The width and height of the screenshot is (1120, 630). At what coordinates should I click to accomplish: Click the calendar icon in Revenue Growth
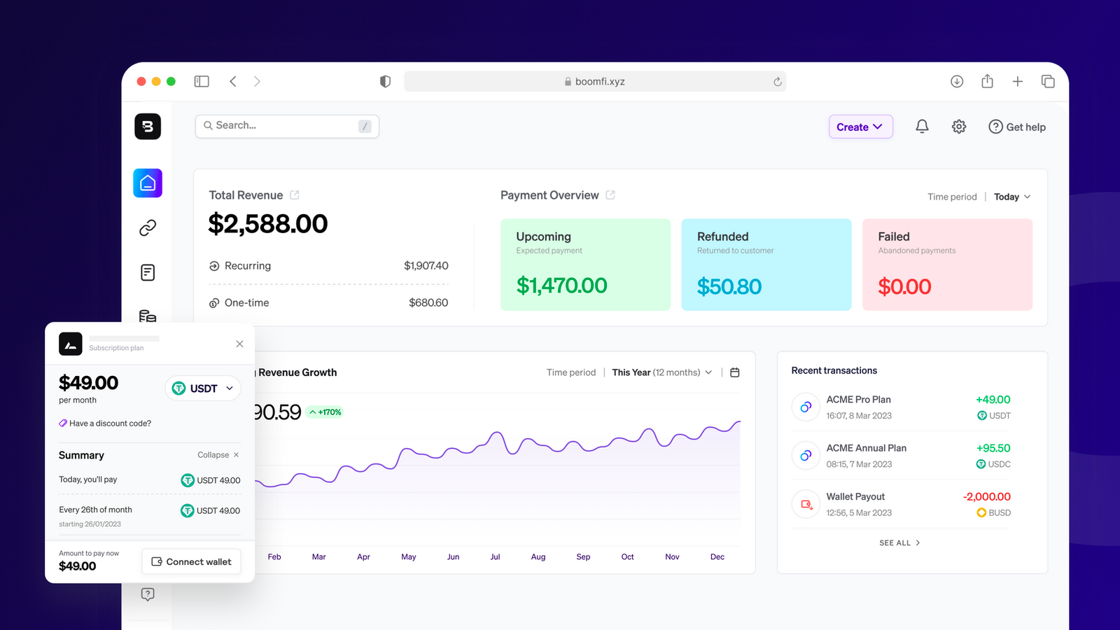pos(735,372)
